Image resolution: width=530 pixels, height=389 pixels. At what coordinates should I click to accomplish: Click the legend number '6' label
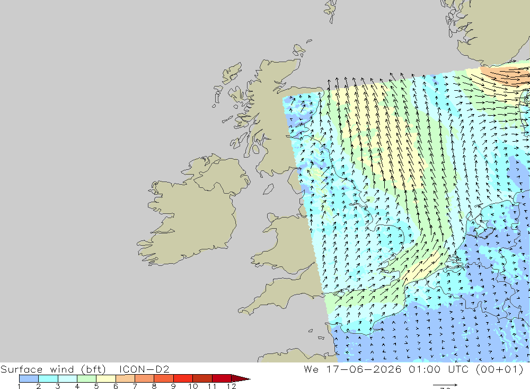click(x=116, y=386)
